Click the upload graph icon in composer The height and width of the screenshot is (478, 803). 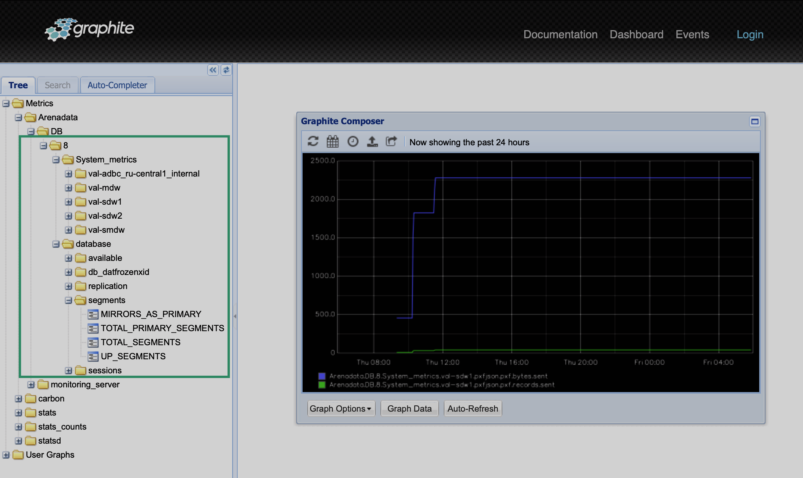(x=372, y=141)
